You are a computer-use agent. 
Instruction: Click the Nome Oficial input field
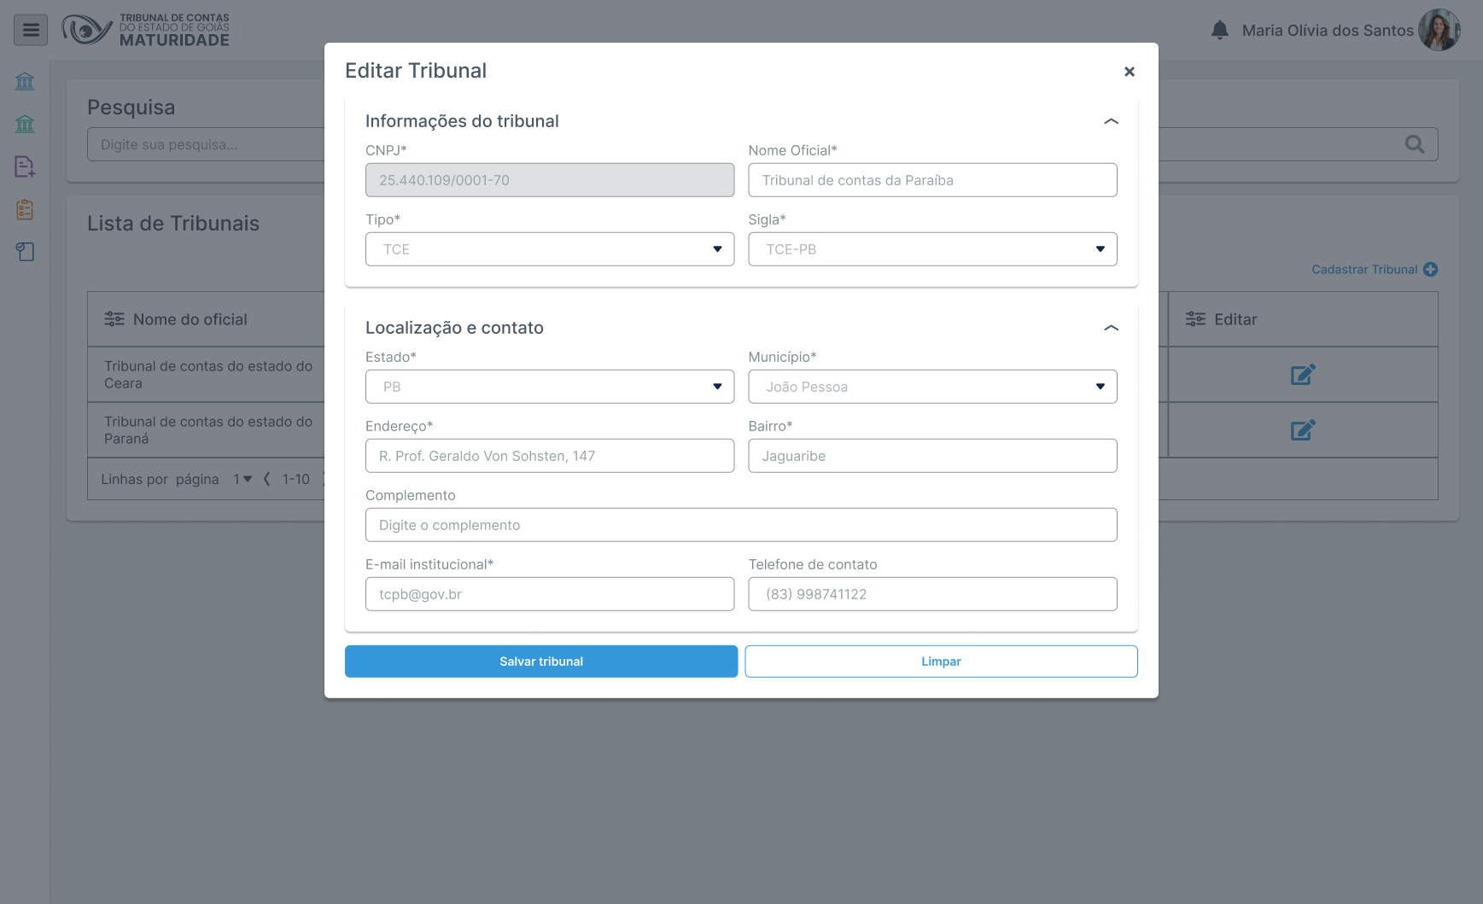[932, 180]
